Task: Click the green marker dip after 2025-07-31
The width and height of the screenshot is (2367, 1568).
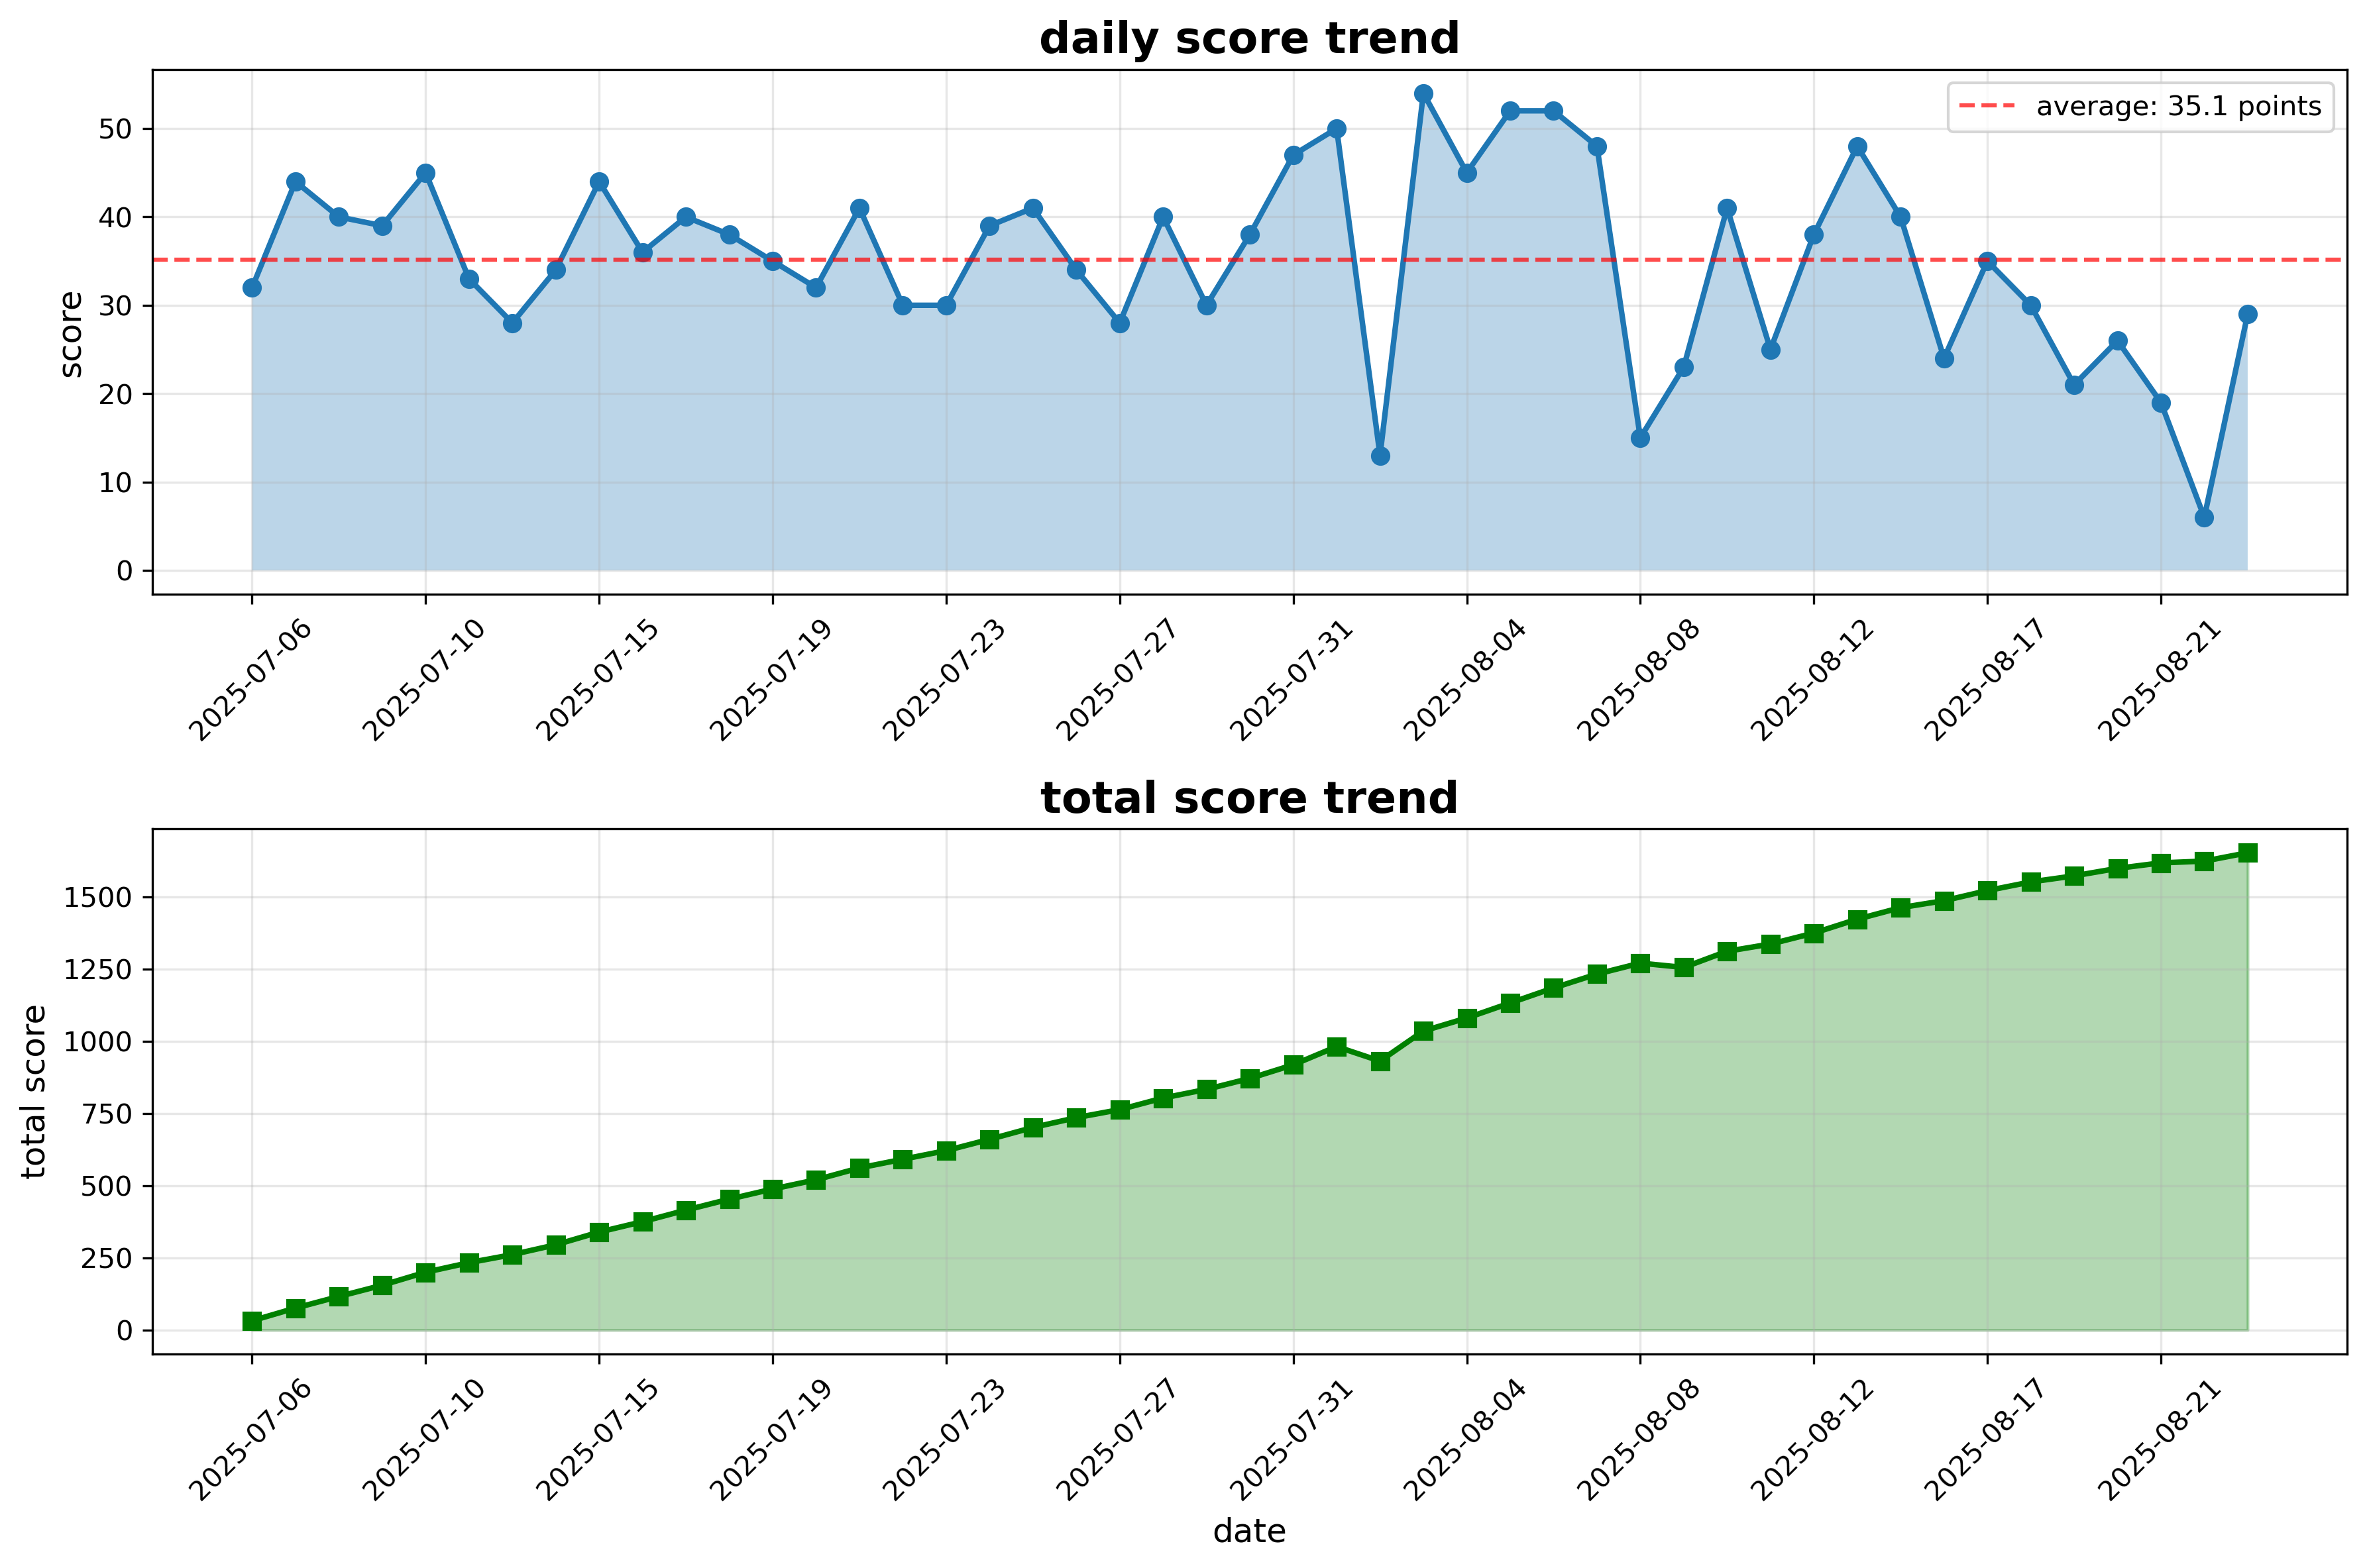Action: tap(1380, 1061)
